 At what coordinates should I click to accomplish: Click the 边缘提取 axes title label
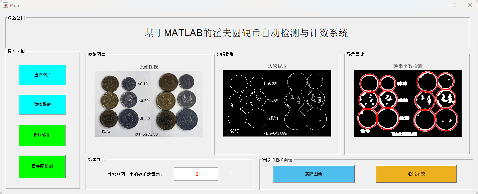[277, 66]
